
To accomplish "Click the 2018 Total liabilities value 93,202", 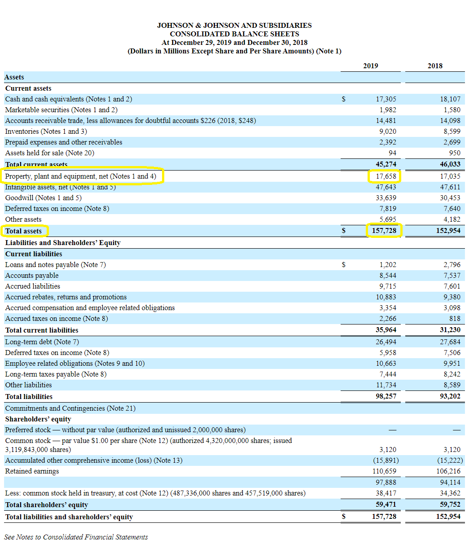I will click(x=449, y=397).
